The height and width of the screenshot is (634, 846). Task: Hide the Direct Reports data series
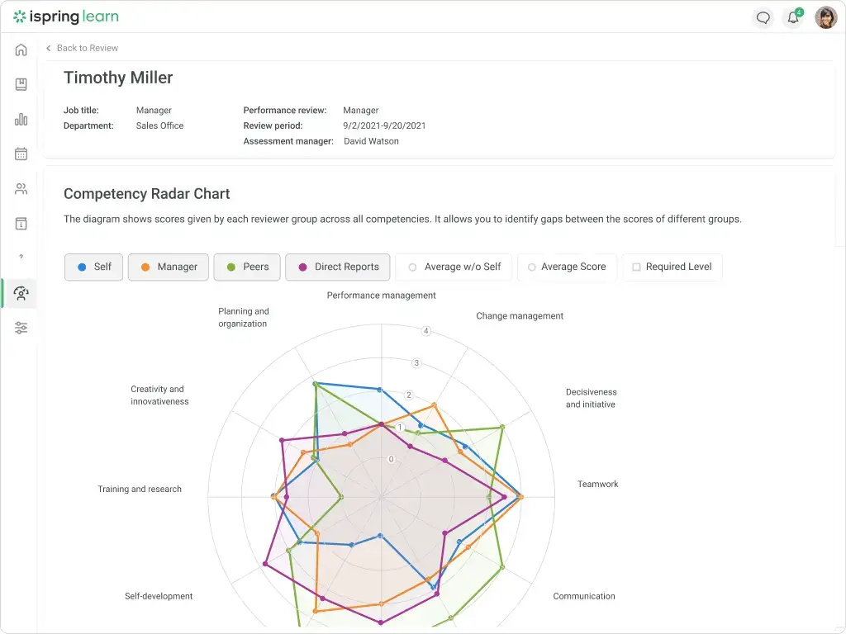coord(337,267)
